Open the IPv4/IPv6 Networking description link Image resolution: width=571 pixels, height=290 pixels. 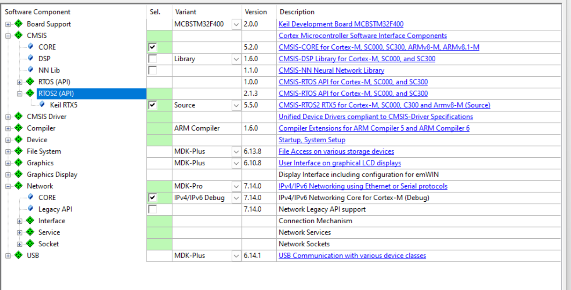click(363, 186)
